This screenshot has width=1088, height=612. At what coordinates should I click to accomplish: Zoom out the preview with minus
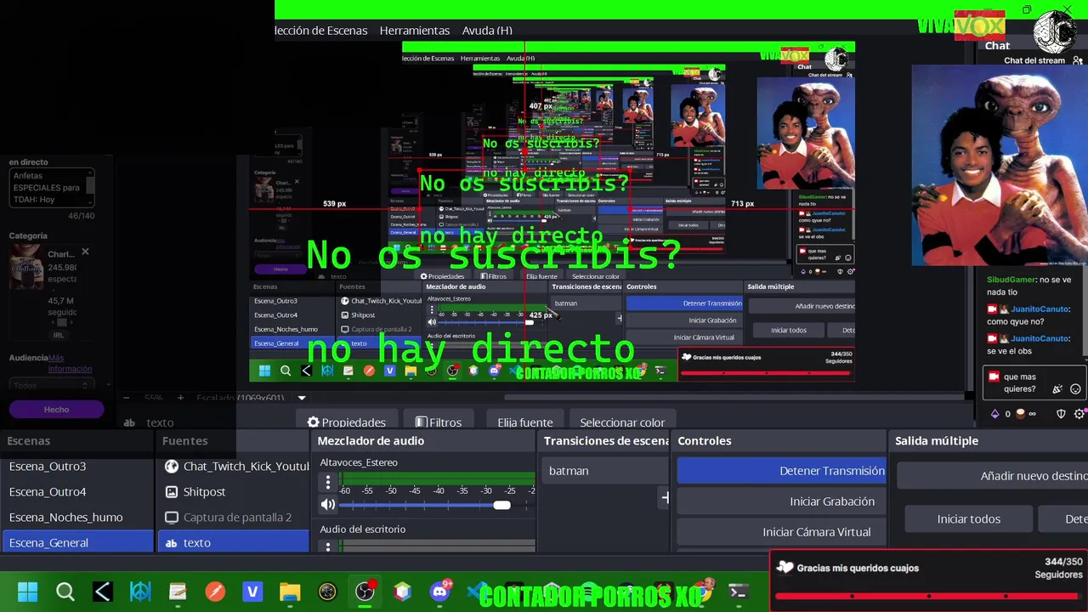(127, 398)
